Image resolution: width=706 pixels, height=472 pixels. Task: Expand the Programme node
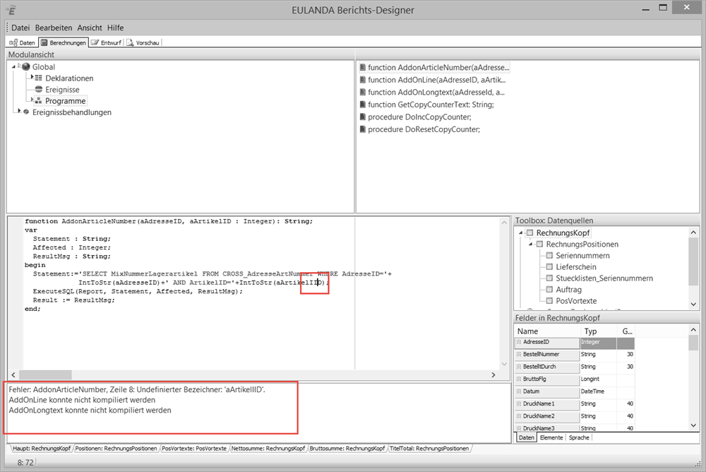pyautogui.click(x=32, y=99)
